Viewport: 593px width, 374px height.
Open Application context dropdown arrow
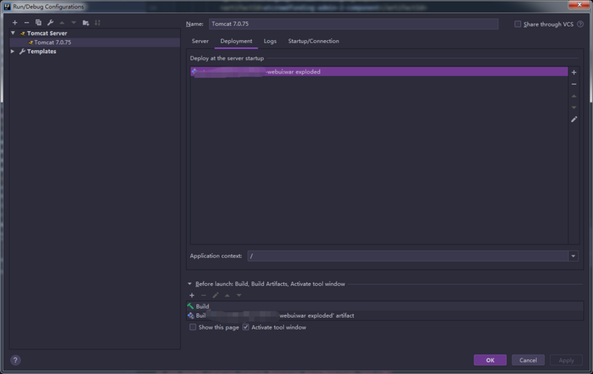[573, 256]
